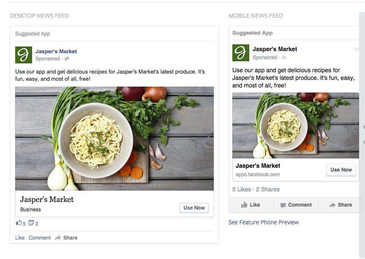Click the pasta bowl ad image in desktop preview
365x259 pixels.
[114, 139]
